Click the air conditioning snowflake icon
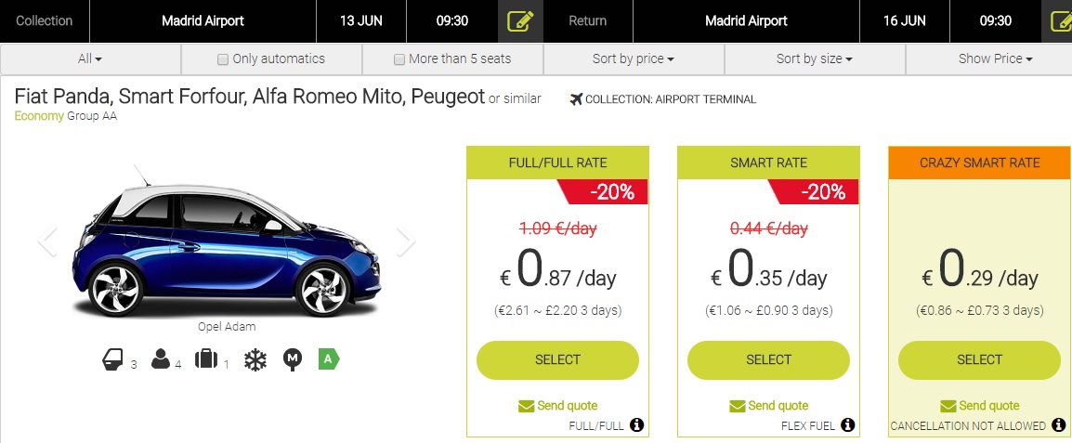The height and width of the screenshot is (443, 1072). [x=255, y=360]
